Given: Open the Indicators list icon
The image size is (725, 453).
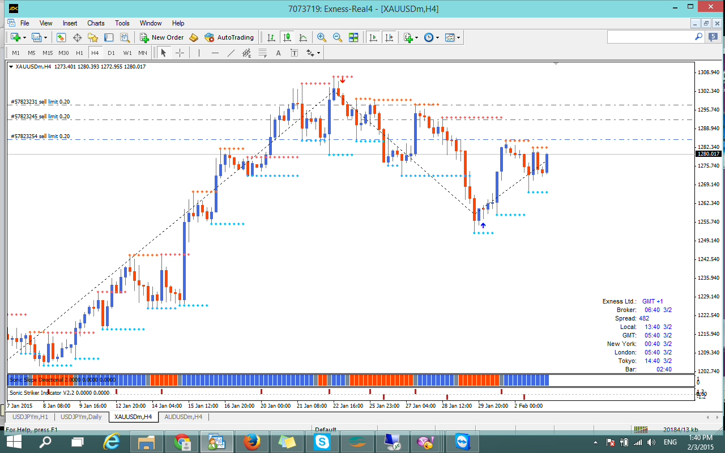Looking at the screenshot, I should 408,37.
